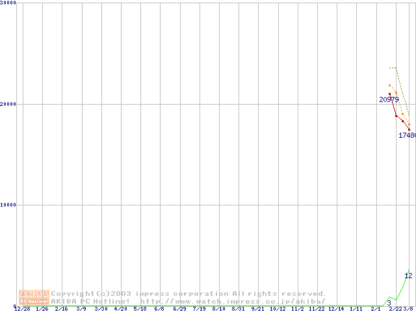Image resolution: width=416 pixels, height=312 pixels.
Task: Select the 2/22 date on the x-axis
Action: click(x=395, y=309)
